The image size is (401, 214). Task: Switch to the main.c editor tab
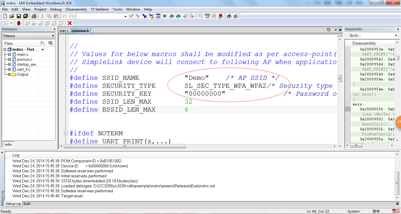click(x=64, y=31)
